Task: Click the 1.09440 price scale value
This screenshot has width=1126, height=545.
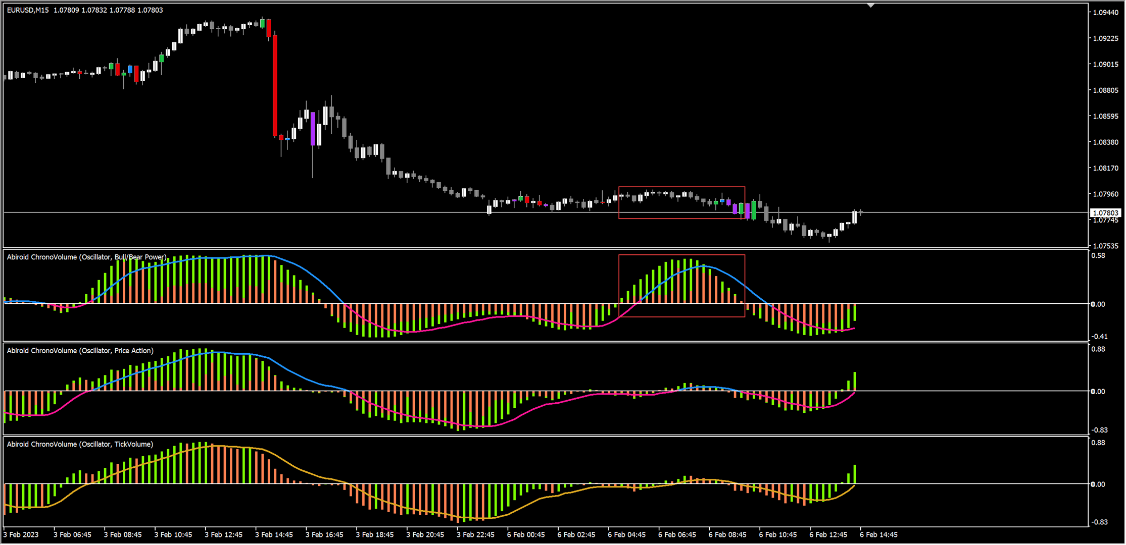Action: point(1105,13)
